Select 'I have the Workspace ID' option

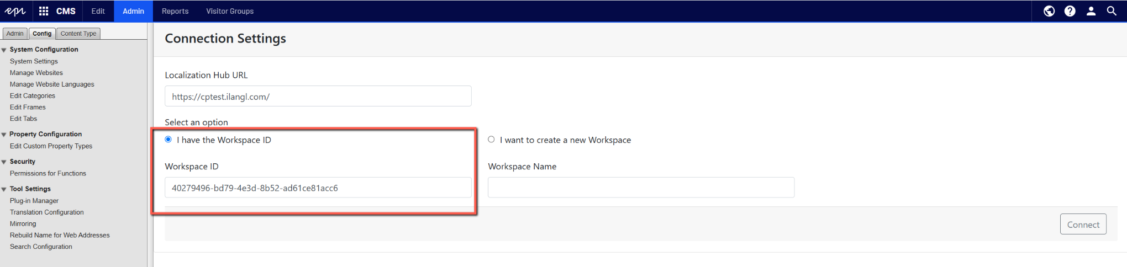168,140
